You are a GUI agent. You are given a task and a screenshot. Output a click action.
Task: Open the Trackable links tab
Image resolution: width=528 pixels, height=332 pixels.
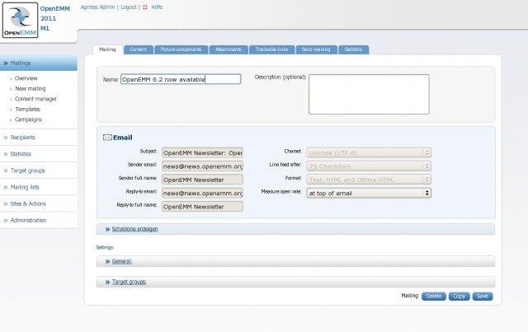(271, 49)
